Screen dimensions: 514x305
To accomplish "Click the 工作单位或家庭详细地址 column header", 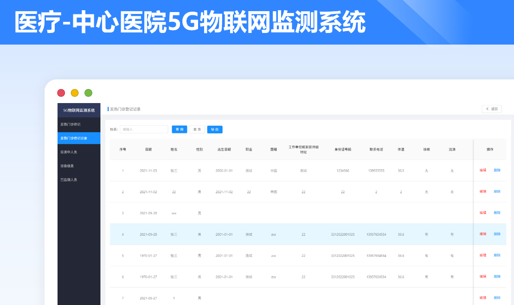I will [x=303, y=149].
